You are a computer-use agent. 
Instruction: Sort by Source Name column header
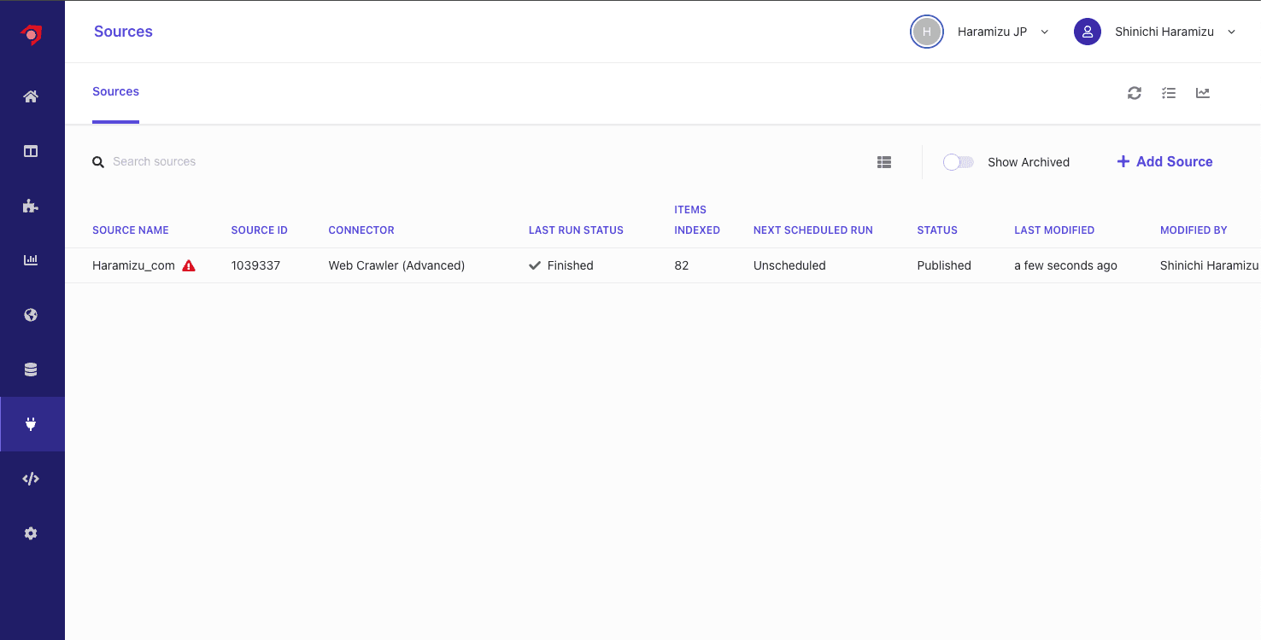coord(131,230)
